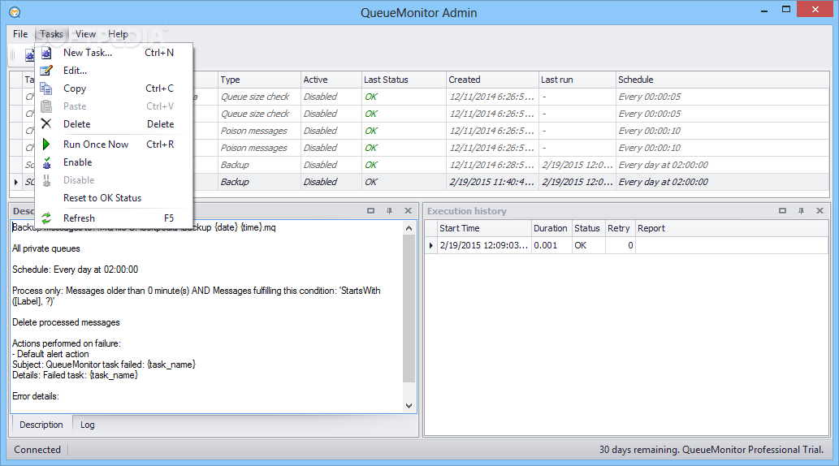Choose Refresh in the Tasks menu

pyautogui.click(x=114, y=218)
